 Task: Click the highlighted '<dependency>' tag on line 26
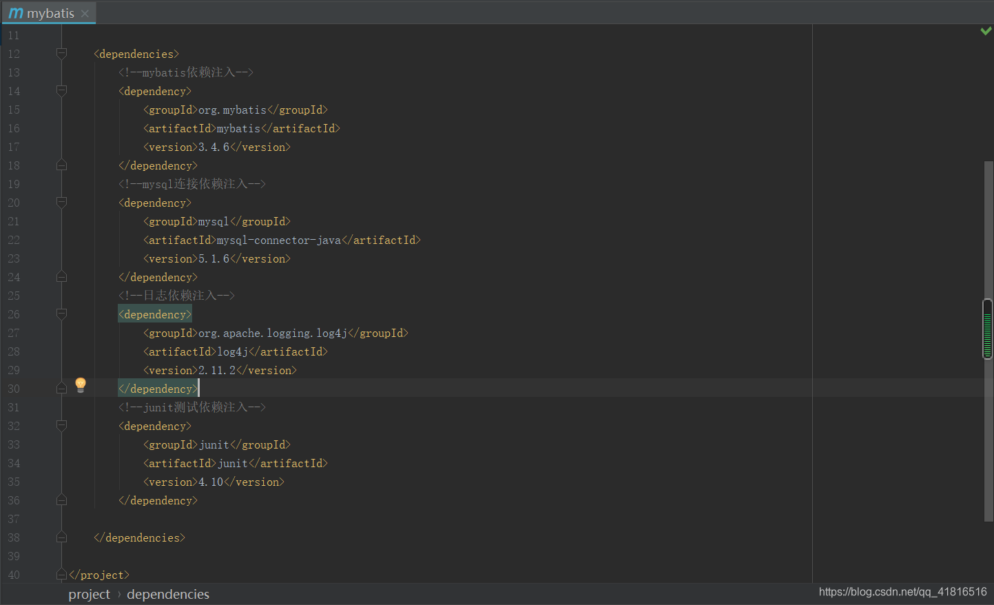(155, 314)
